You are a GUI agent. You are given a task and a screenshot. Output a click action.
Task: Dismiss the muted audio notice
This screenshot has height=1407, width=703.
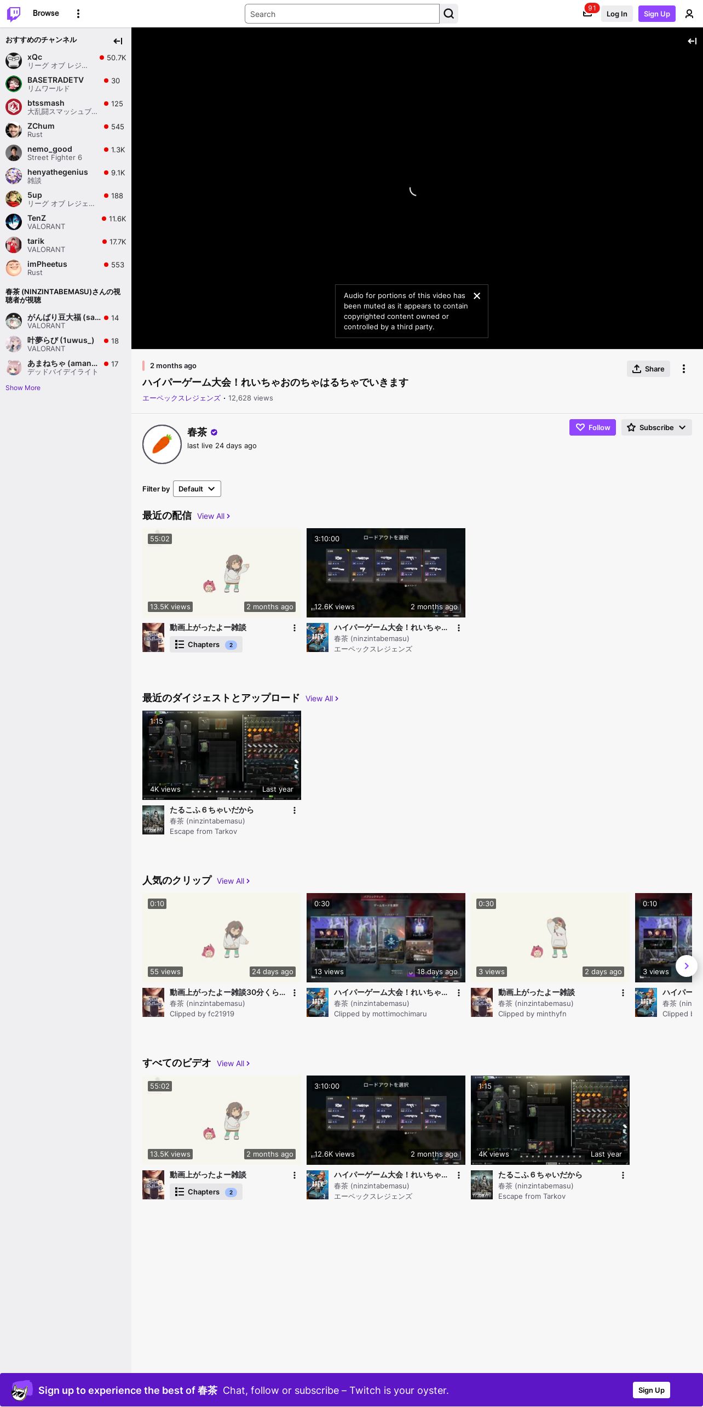point(477,296)
